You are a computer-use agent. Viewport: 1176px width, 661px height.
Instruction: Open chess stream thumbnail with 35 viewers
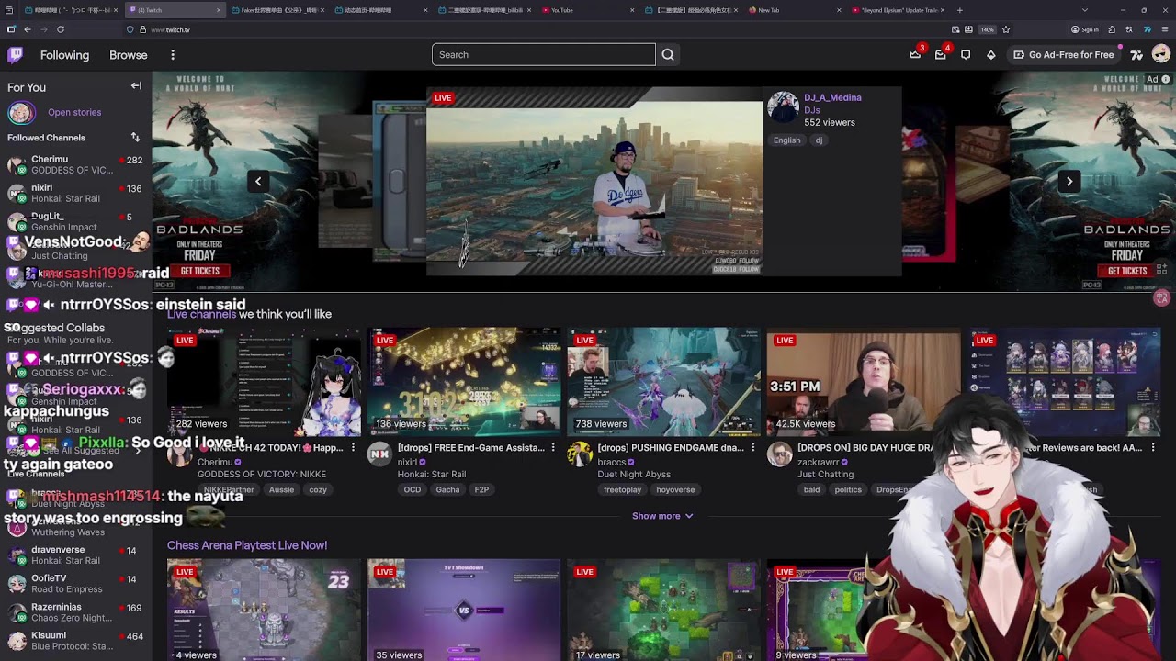[464, 611]
